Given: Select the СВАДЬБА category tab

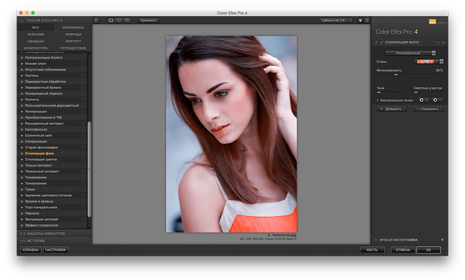Looking at the screenshot, I should tap(35, 41).
